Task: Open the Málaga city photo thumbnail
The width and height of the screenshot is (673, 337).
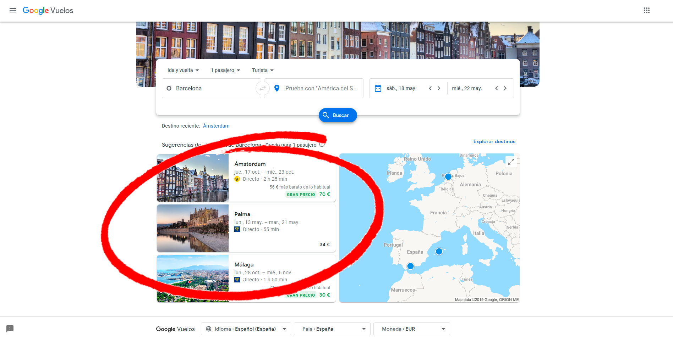Action: click(193, 279)
